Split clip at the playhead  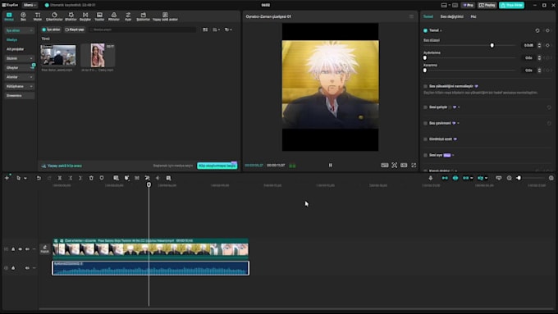click(60, 178)
